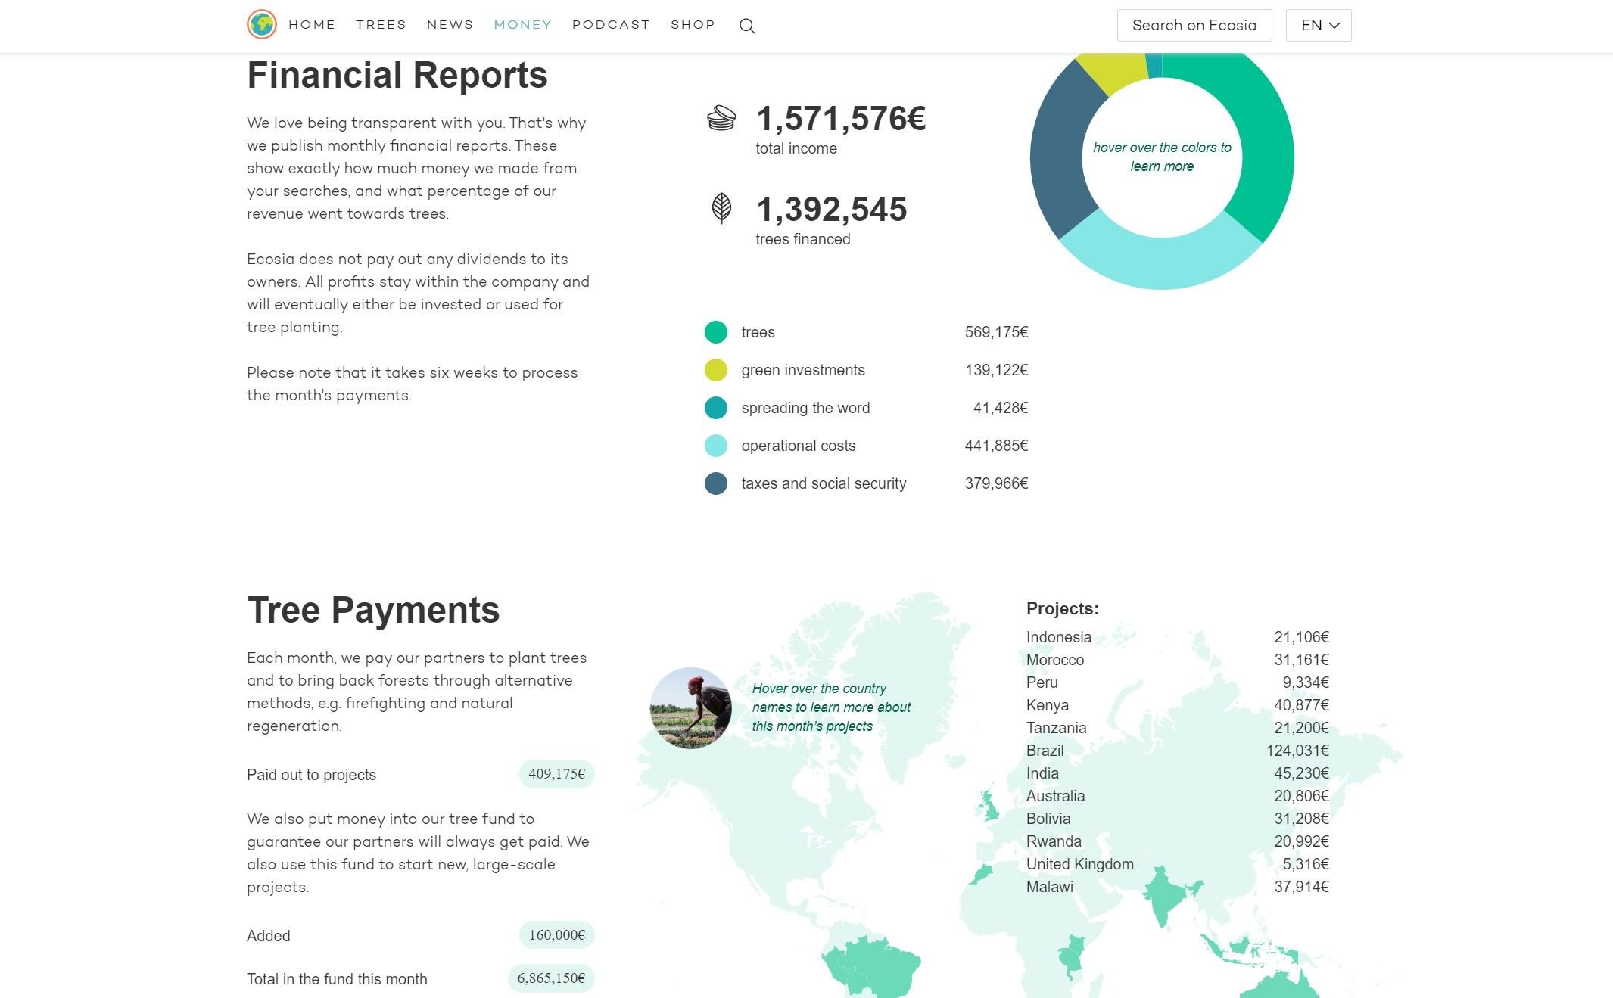The image size is (1613, 998).
Task: Click the Ecosia globe logo
Action: pyautogui.click(x=261, y=25)
